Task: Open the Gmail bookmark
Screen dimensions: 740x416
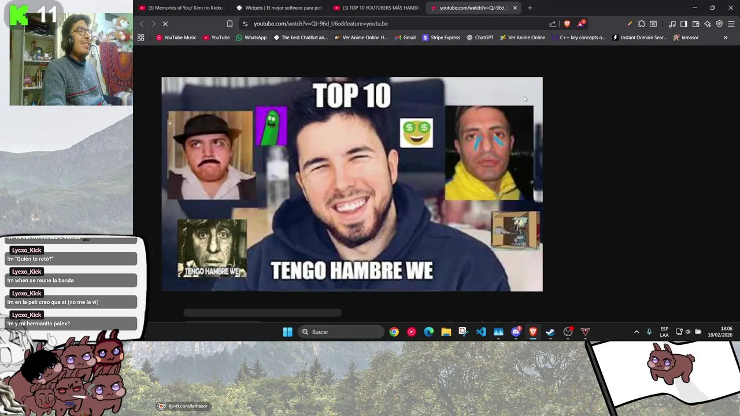Action: pyautogui.click(x=405, y=38)
